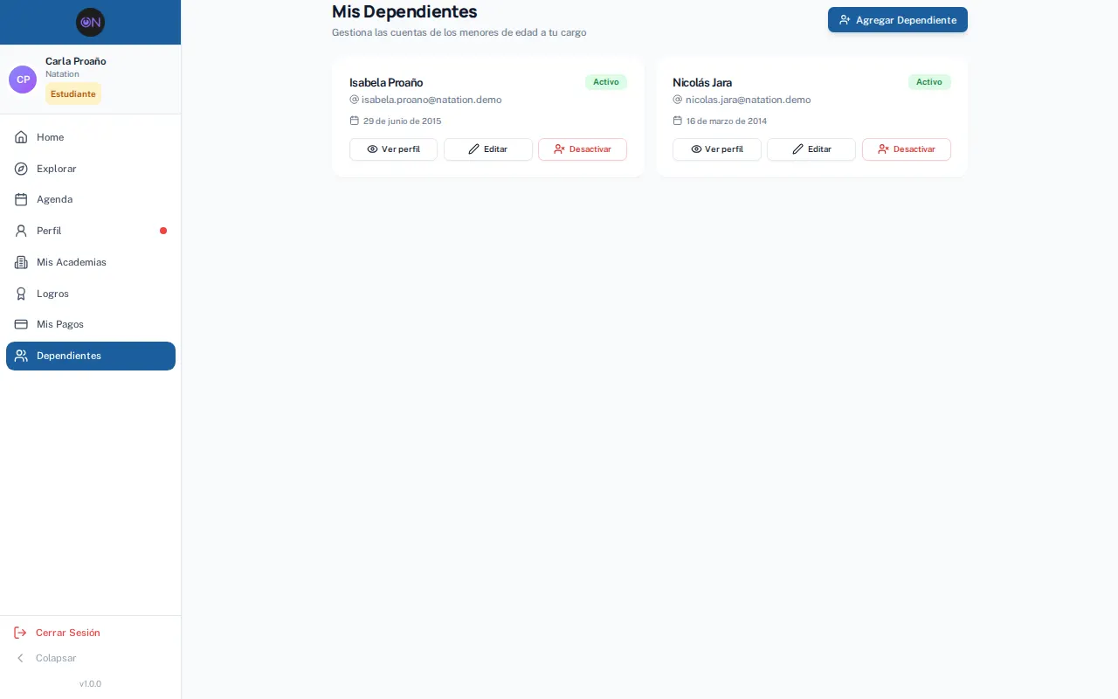View Isabela Proaño's profile
Image resolution: width=1118 pixels, height=699 pixels.
click(394, 149)
